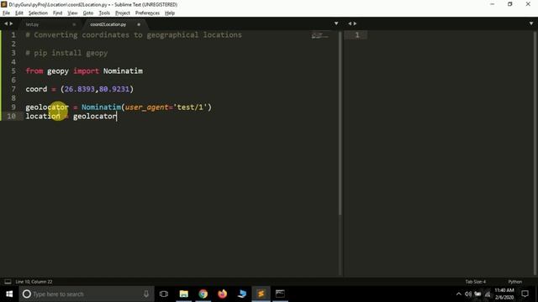Click the microphone icon in search box
538x302 pixels.
146,294
